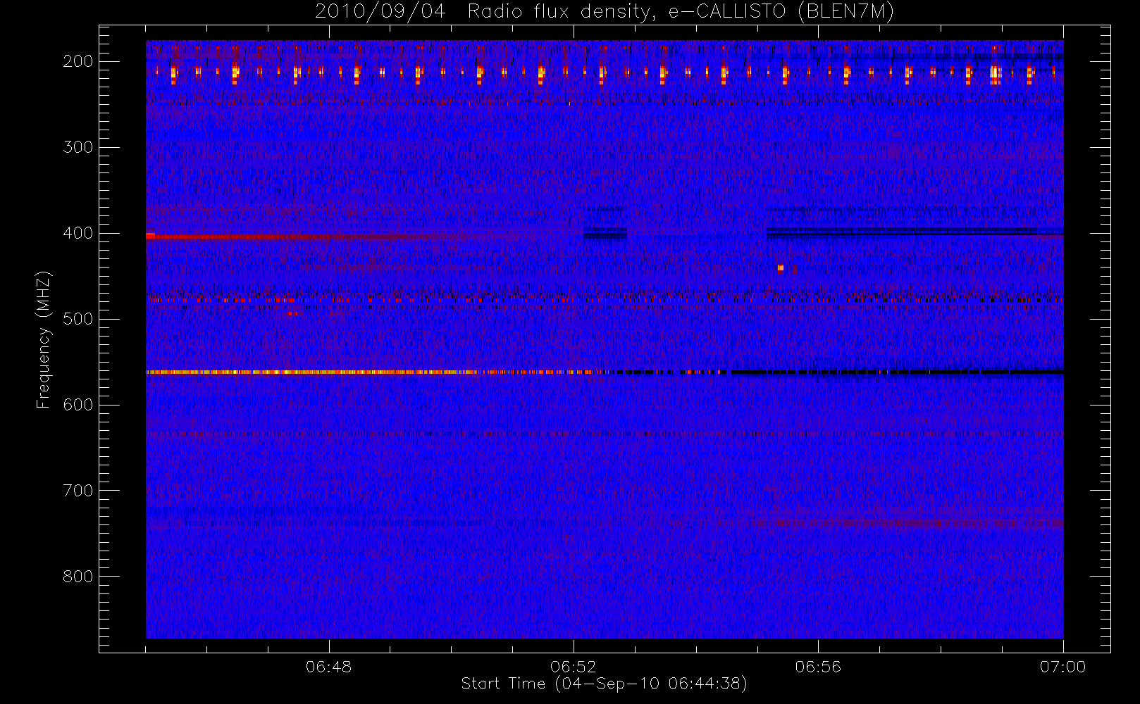Click the 'Frequency (MHZ)' axis label
This screenshot has height=704, width=1140.
click(x=44, y=339)
